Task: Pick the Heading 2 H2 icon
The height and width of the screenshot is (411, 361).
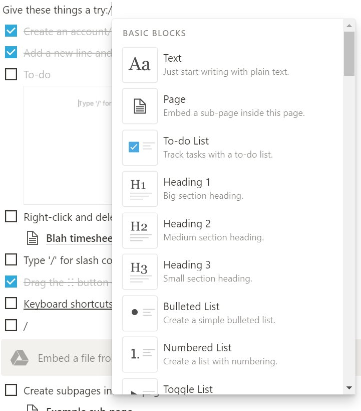Action: click(140, 230)
